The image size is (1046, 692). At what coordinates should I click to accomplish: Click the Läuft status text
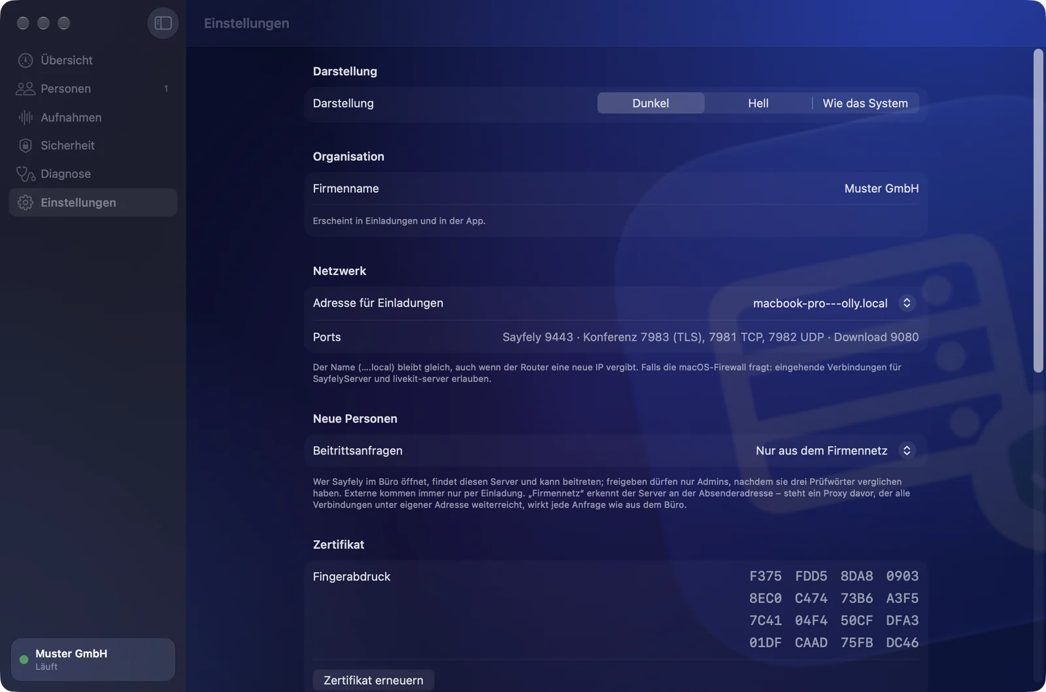(46, 666)
